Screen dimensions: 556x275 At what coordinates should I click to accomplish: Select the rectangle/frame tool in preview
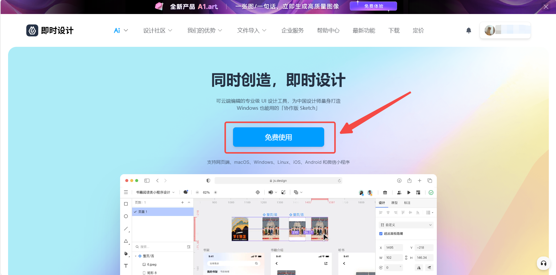126,204
